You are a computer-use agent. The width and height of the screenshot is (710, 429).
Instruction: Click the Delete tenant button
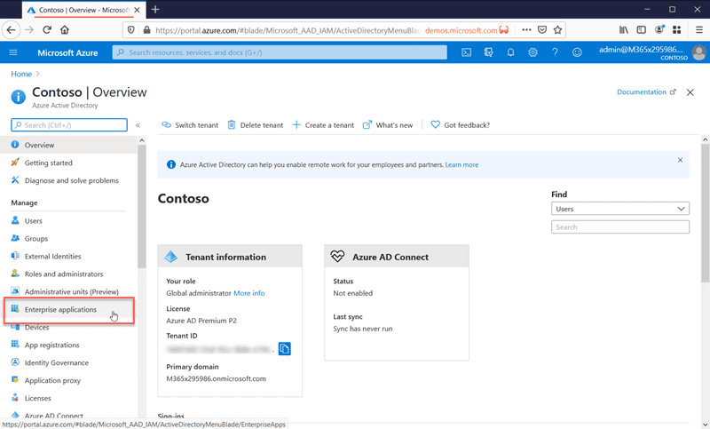click(x=256, y=125)
